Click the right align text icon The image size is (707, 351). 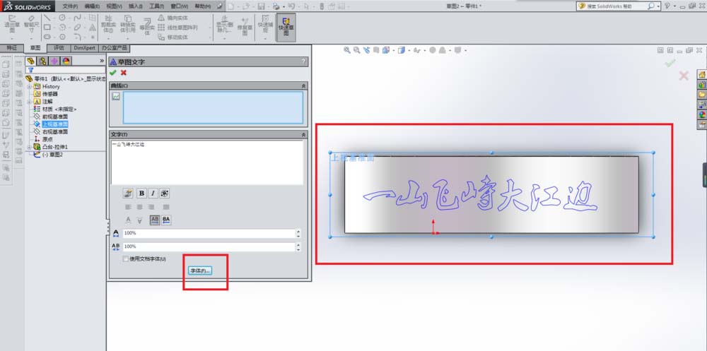(x=151, y=207)
